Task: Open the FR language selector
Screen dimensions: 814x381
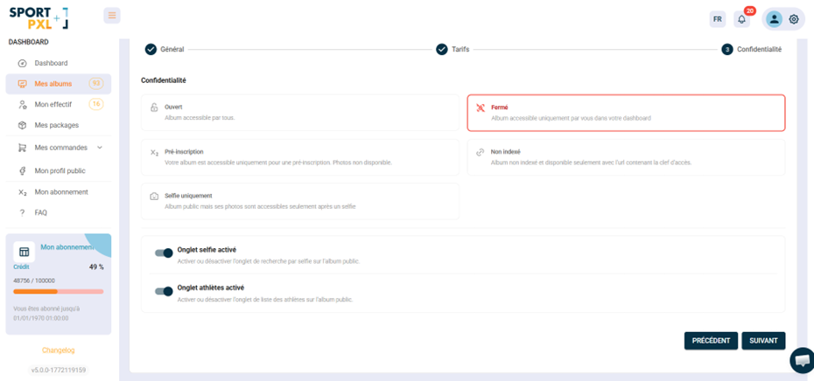Action: click(x=718, y=19)
